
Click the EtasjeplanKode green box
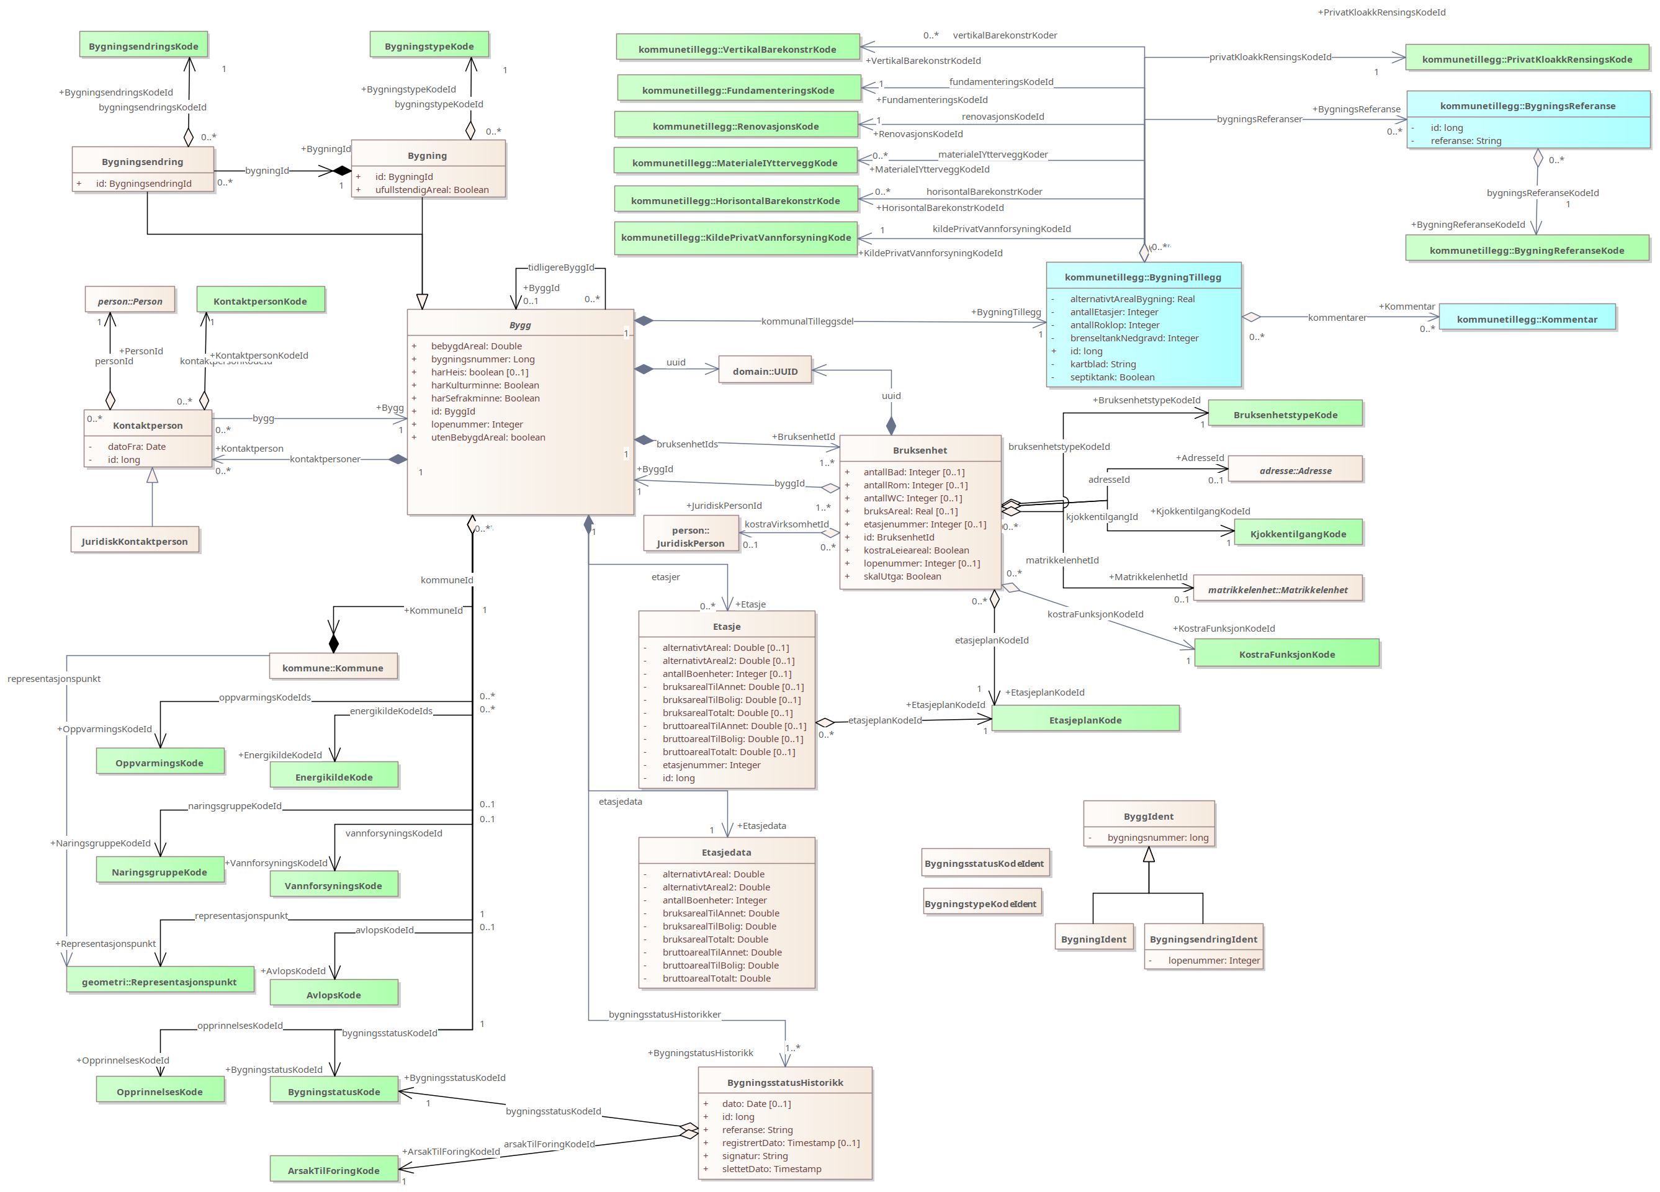[1085, 720]
